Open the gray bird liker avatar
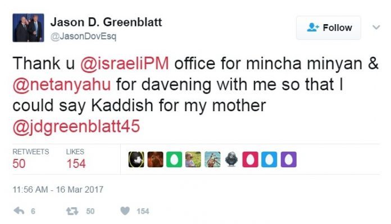Image resolution: width=391 pixels, height=224 pixels. point(231,159)
